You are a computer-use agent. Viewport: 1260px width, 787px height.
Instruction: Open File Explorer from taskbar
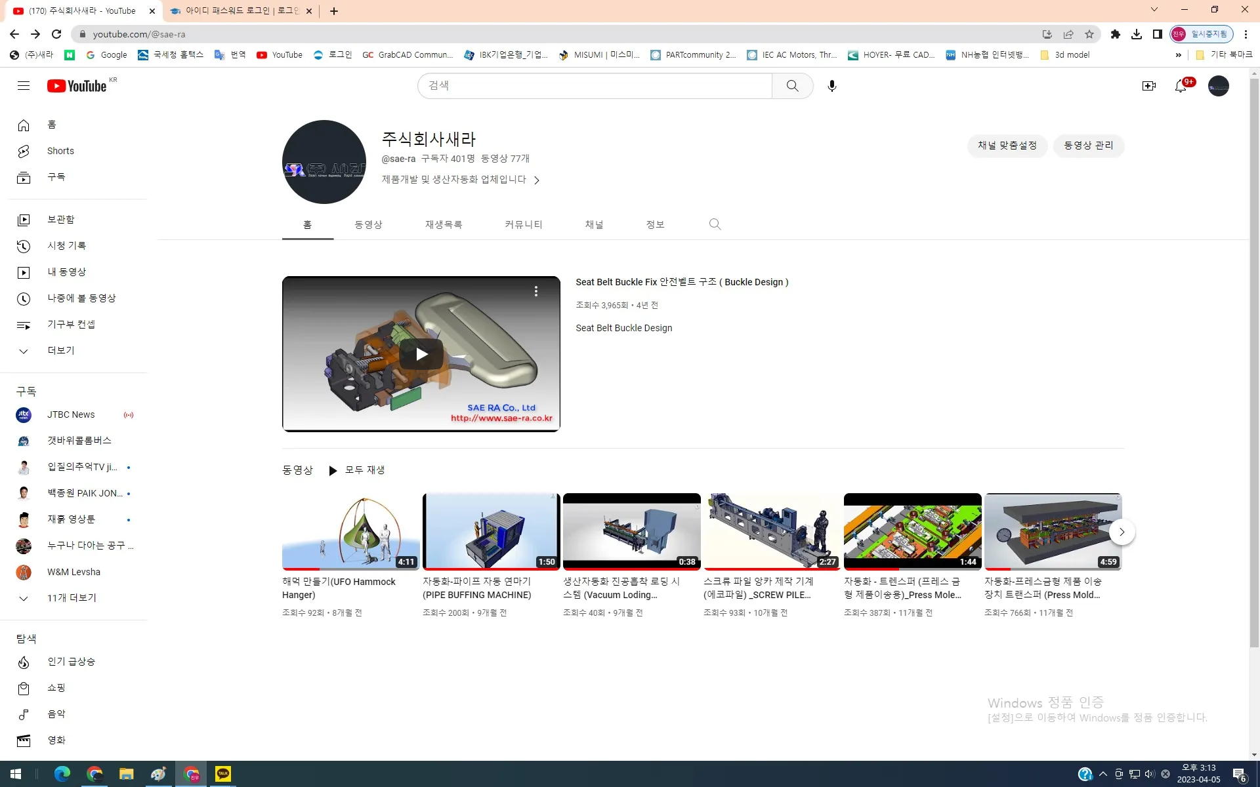coord(126,775)
